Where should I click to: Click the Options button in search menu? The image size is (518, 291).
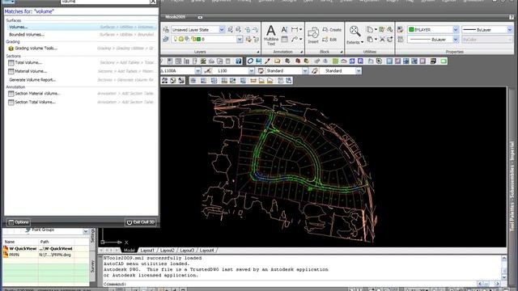click(x=19, y=222)
